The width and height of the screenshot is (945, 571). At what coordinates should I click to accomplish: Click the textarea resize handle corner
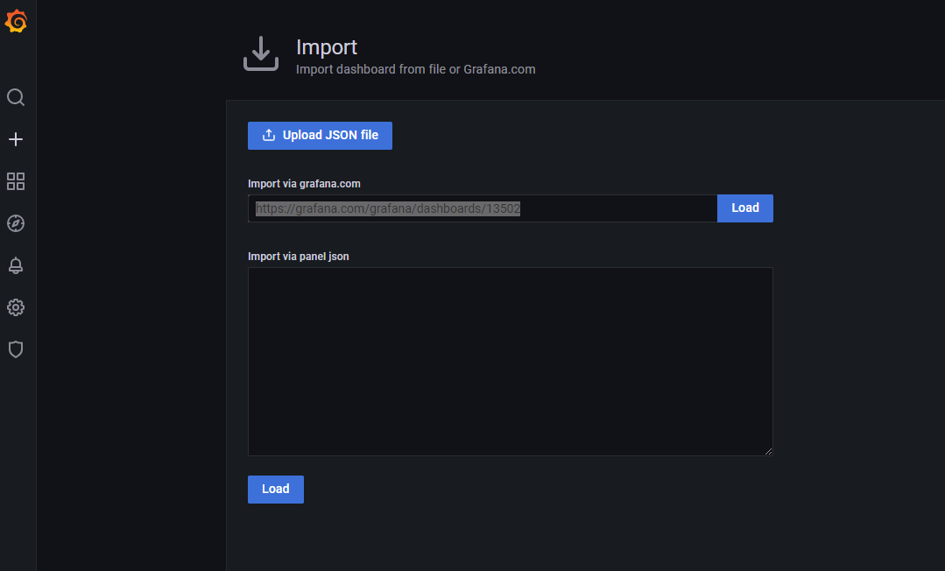click(768, 451)
